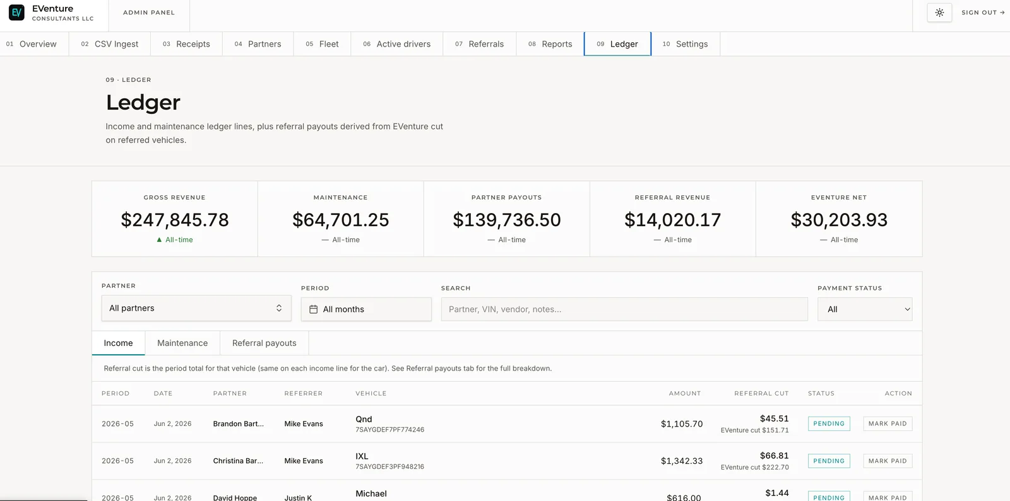Click the EVenture EV logo icon
Viewport: 1010px width, 501px height.
tap(17, 13)
